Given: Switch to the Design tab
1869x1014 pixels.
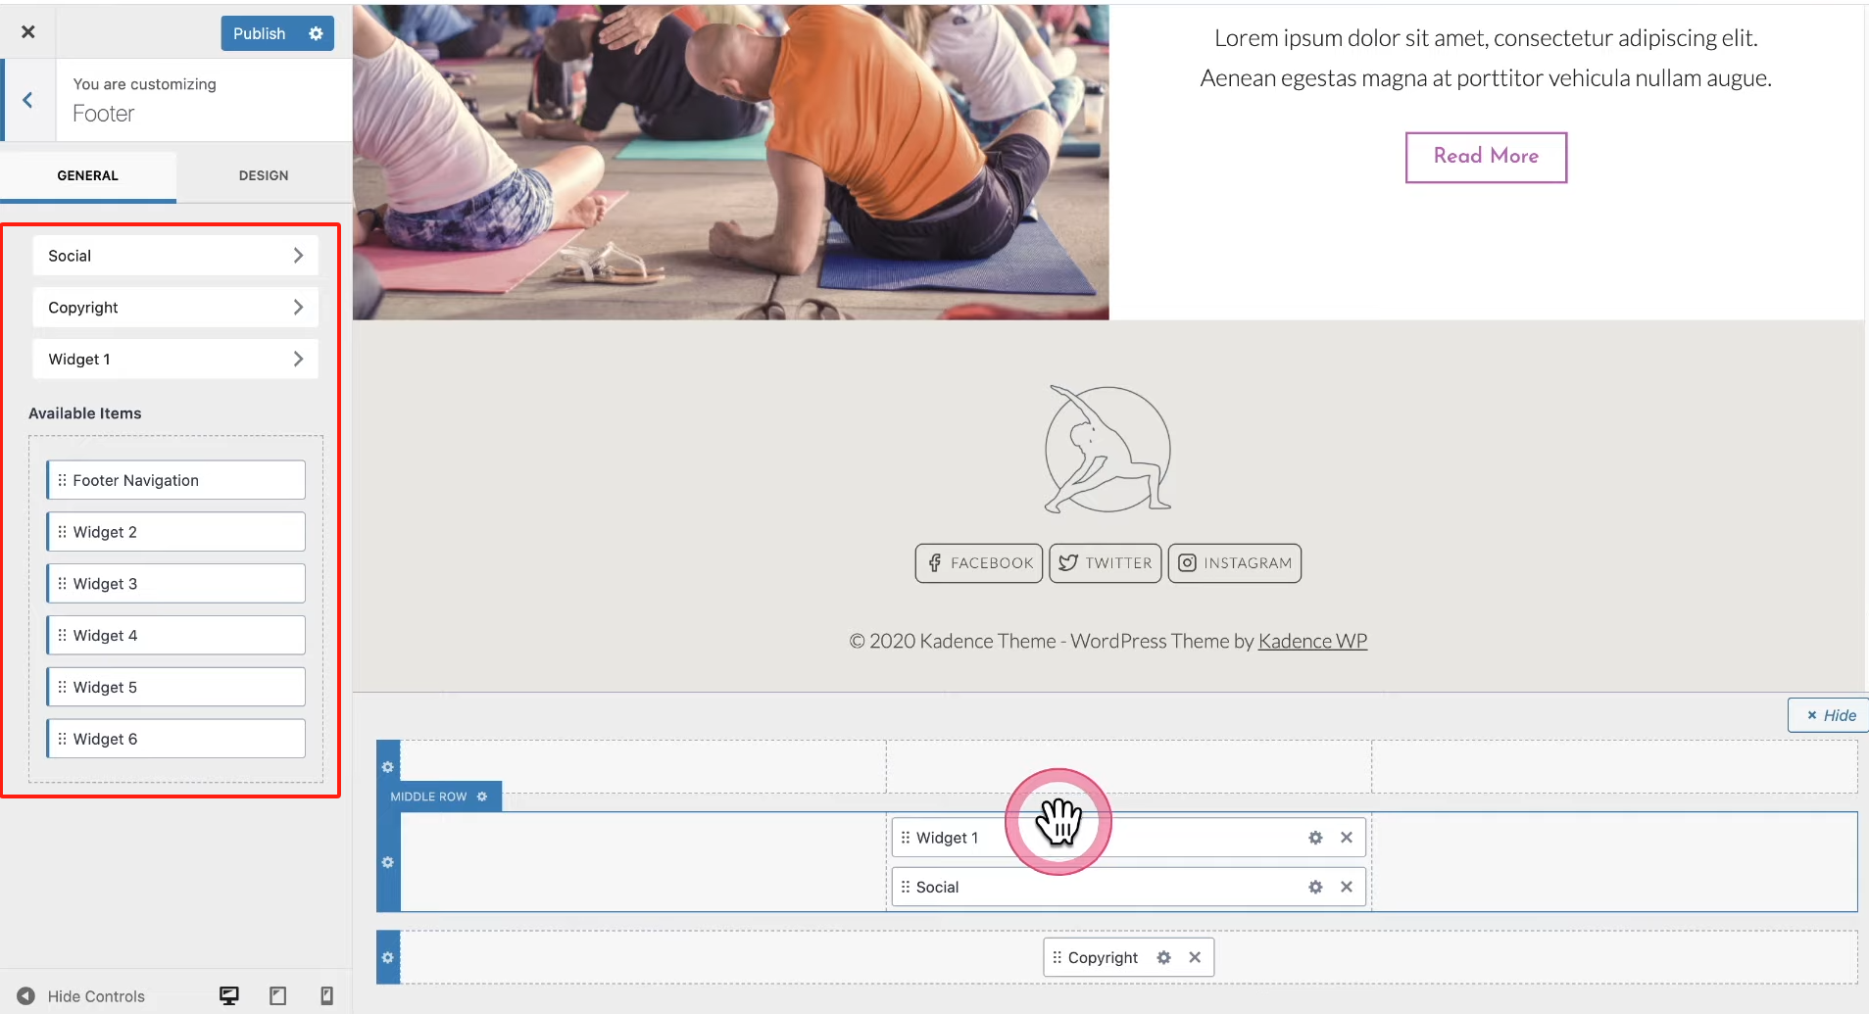Looking at the screenshot, I should pos(264,175).
